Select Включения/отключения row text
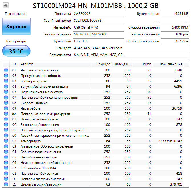Screen dimensions: 191x189 click(x=40, y=125)
